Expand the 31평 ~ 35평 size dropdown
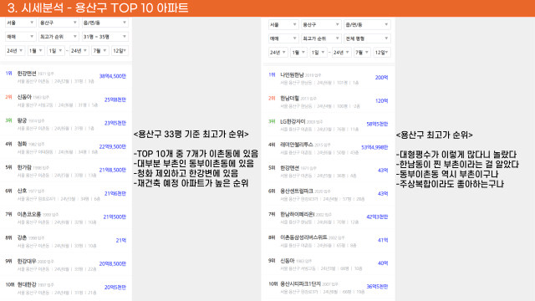Screen dimensions: 535x301 [104, 37]
